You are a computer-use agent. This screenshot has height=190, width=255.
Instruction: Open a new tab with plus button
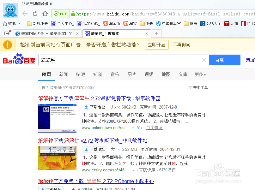pyautogui.click(x=157, y=34)
